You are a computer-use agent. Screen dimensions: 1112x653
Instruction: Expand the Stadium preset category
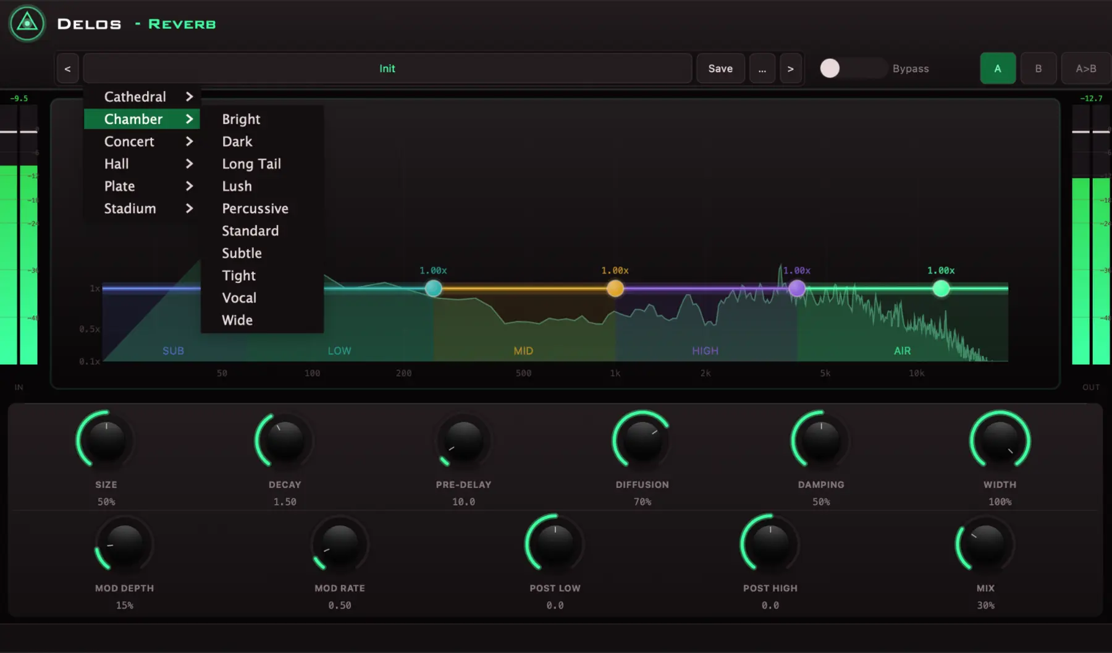[x=142, y=208]
